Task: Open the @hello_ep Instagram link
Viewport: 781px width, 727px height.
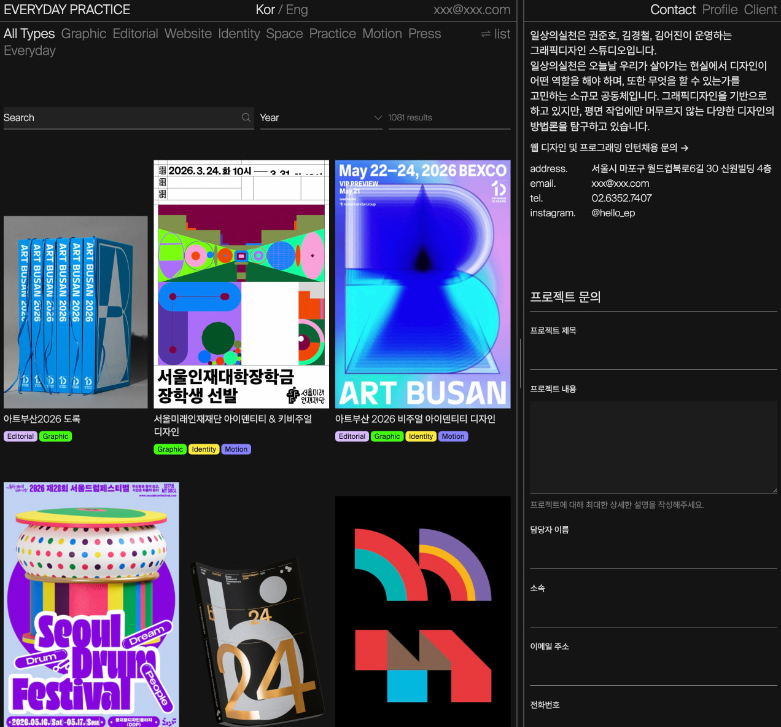Action: (x=613, y=213)
